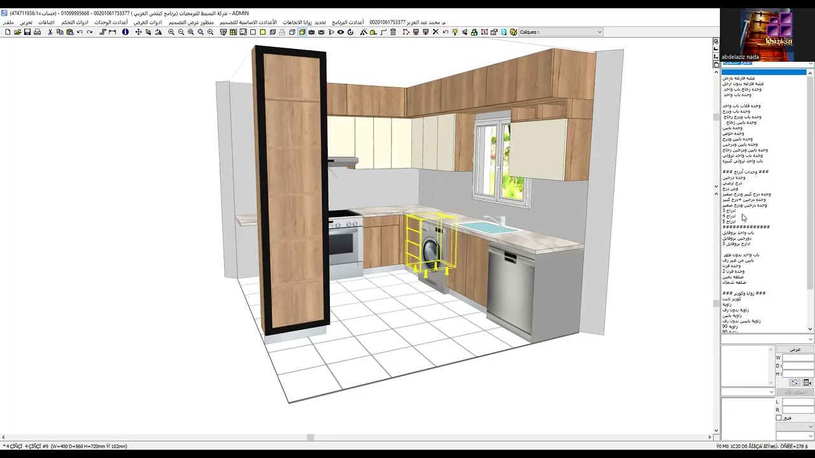Print the design using the printer icon

point(37,32)
